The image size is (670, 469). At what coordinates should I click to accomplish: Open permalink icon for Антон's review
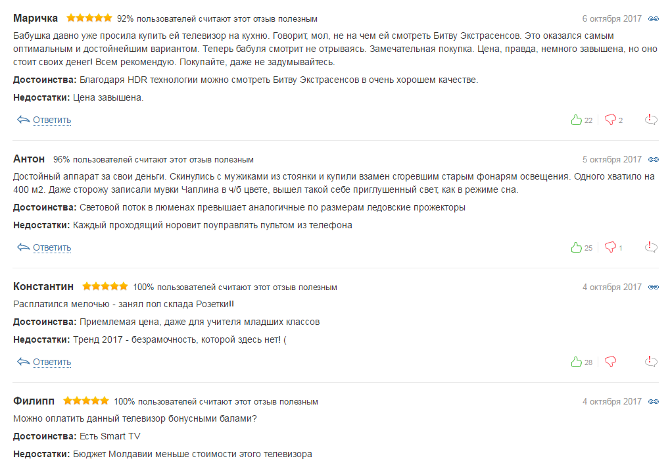coord(653,160)
